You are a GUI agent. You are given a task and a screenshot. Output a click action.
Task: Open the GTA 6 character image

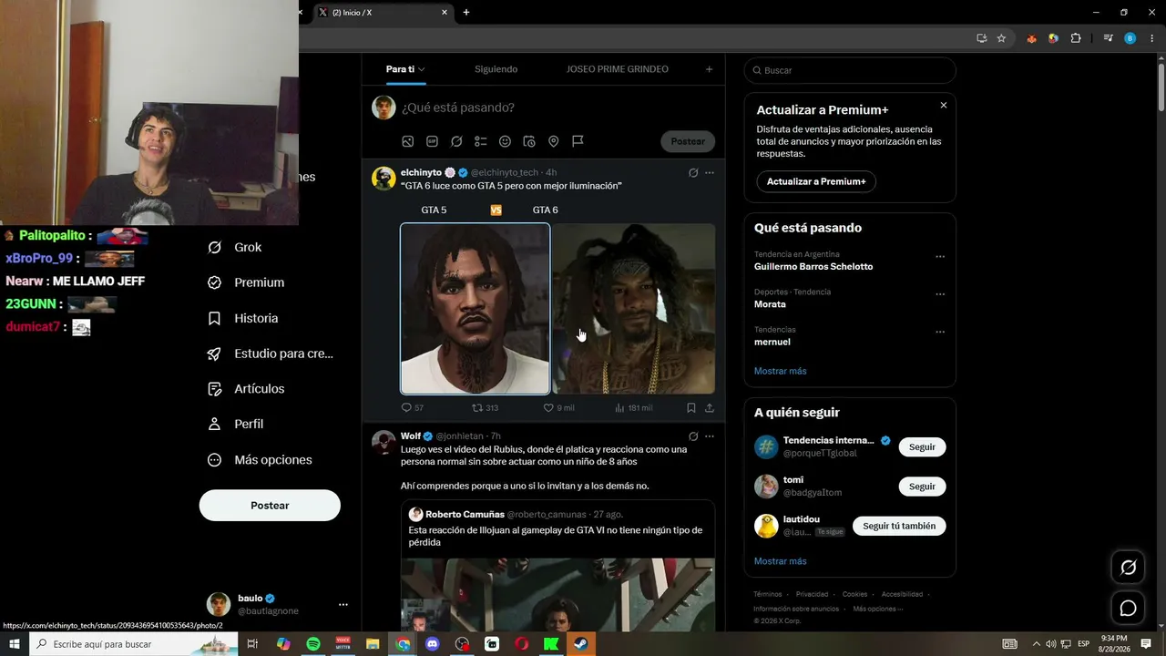pyautogui.click(x=634, y=309)
